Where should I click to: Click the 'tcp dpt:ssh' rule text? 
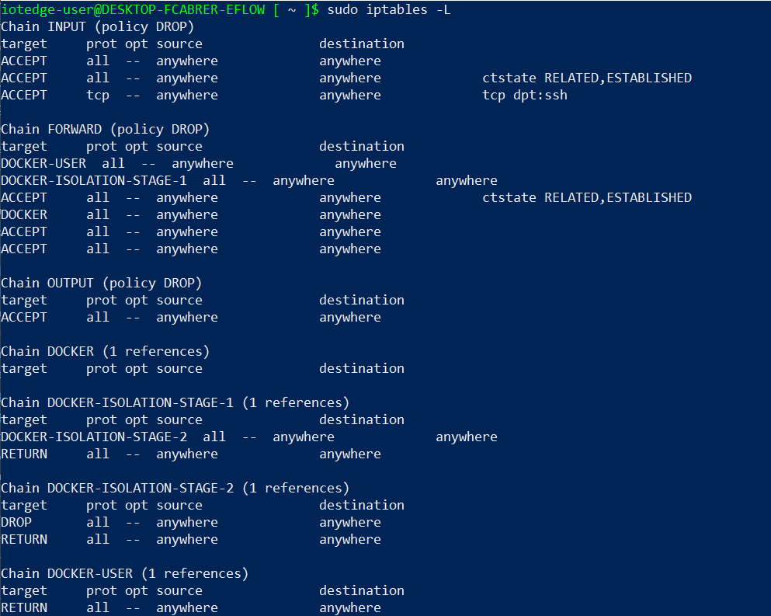pyautogui.click(x=524, y=95)
